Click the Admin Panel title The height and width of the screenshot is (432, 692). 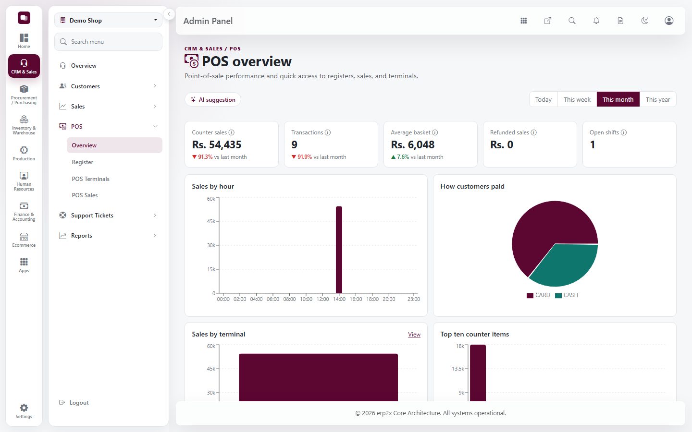(208, 21)
